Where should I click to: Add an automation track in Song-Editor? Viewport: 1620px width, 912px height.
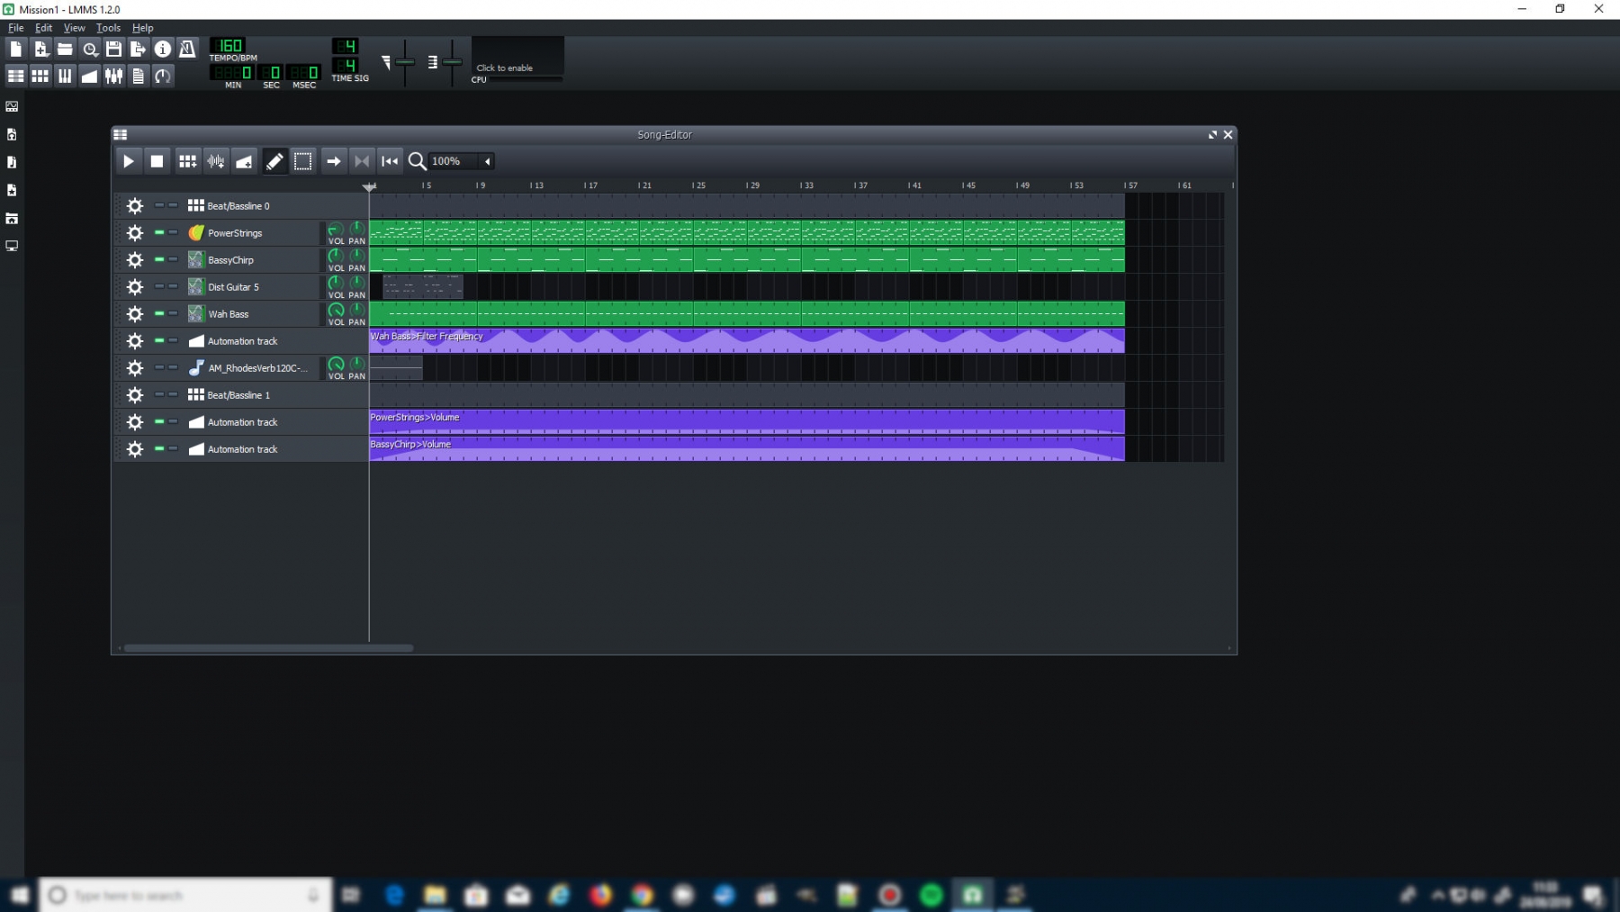244,161
